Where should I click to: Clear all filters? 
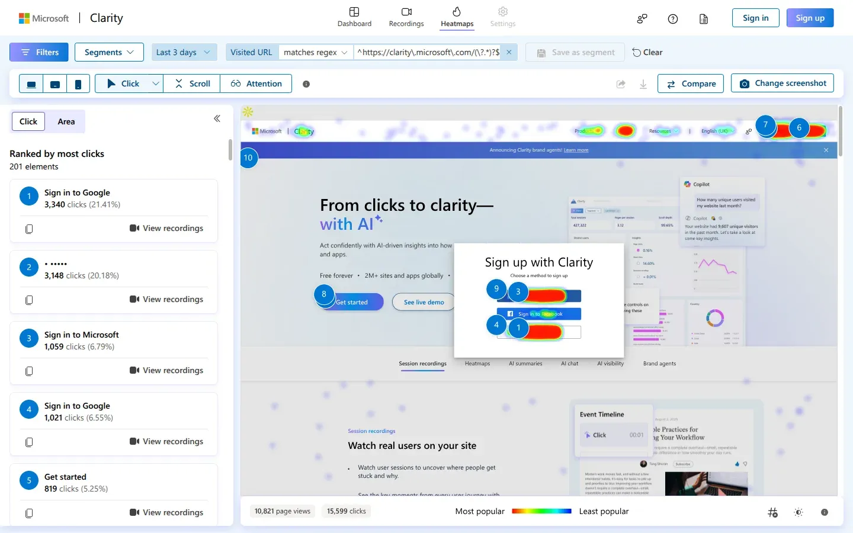(x=647, y=52)
